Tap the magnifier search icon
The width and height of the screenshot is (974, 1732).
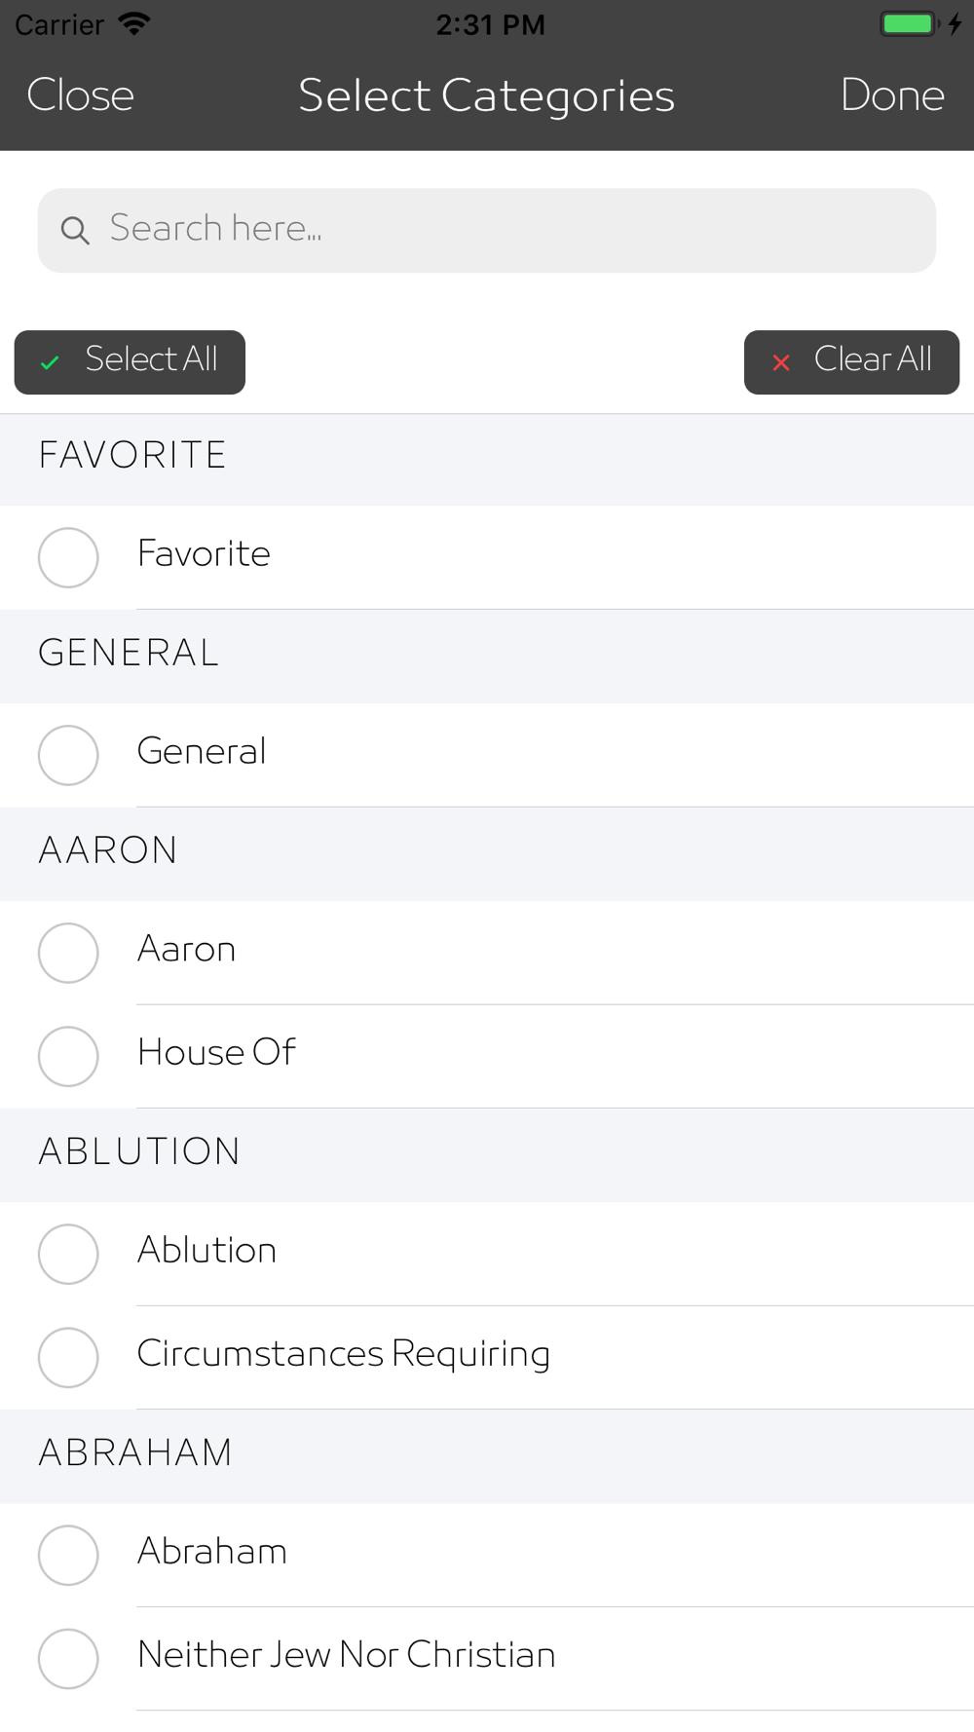(x=75, y=231)
